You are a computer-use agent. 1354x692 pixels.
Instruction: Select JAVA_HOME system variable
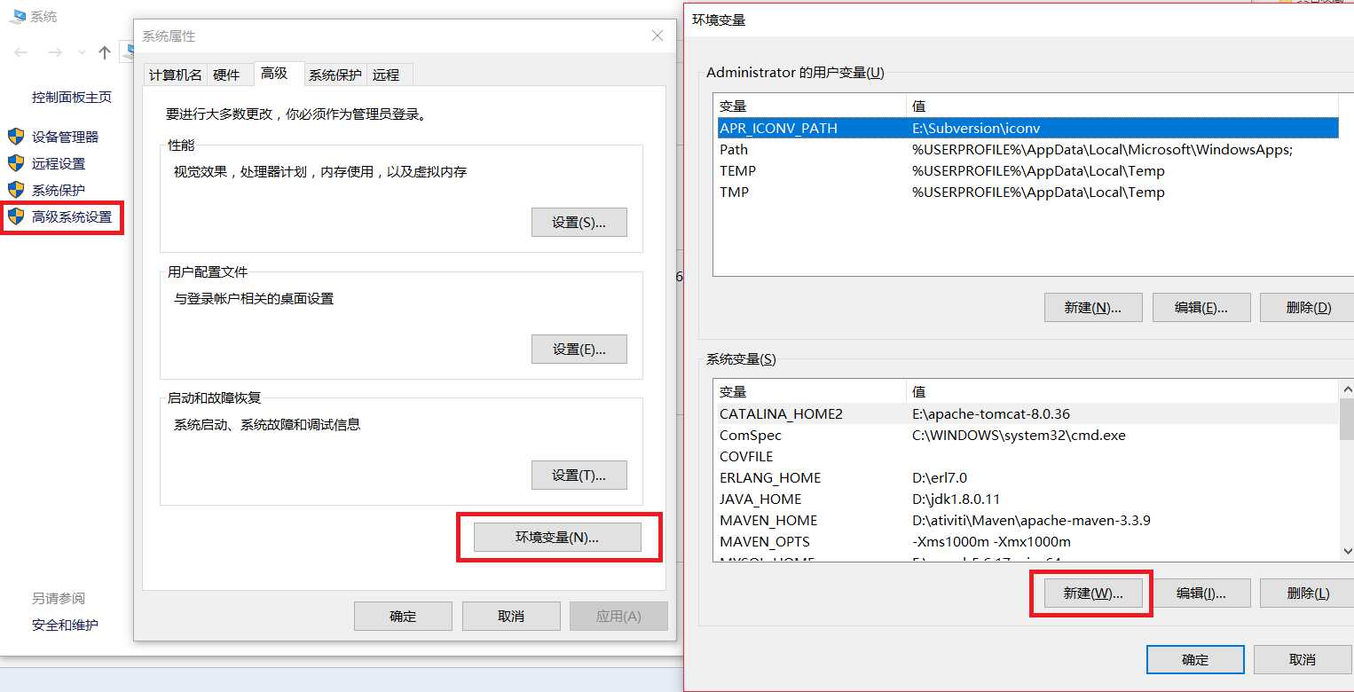coord(1027,499)
